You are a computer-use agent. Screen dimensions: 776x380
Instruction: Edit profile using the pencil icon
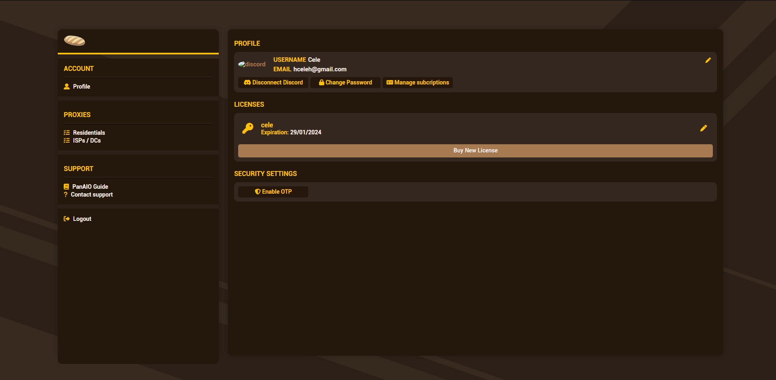[708, 60]
